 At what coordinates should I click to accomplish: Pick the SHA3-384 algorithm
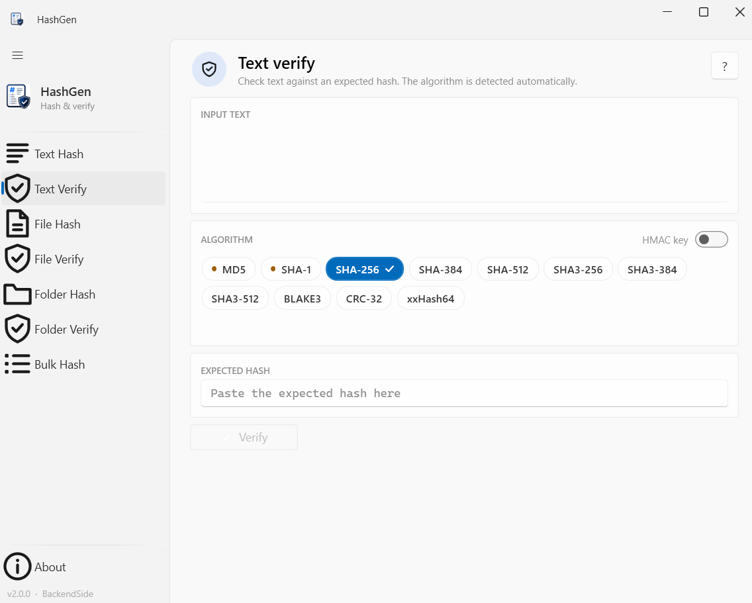click(652, 269)
